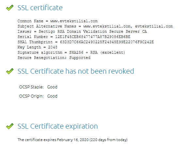
Task: Click green checkmark beside SSL Certificate expiration
Action: [10, 126]
